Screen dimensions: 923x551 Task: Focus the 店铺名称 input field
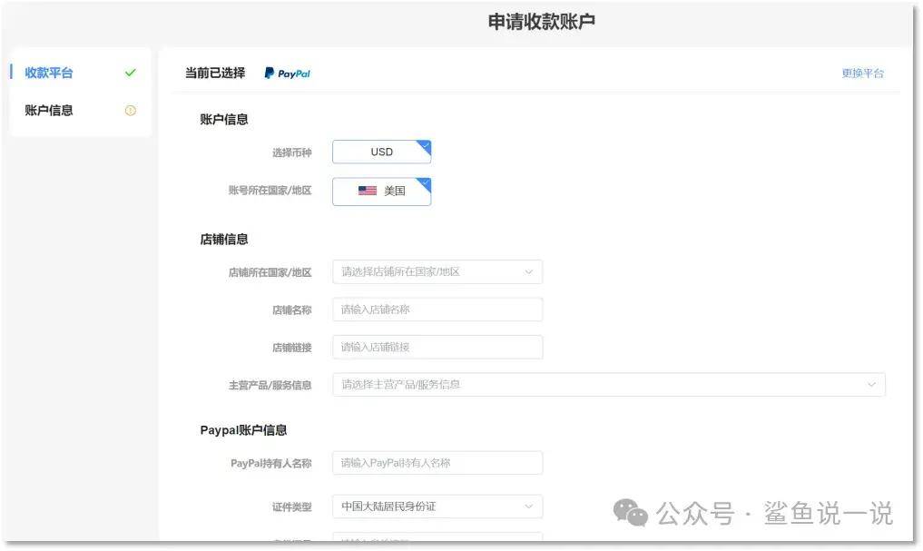click(x=437, y=310)
